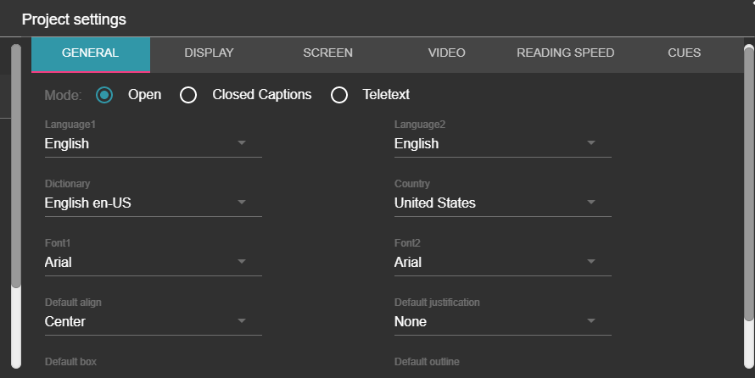
Task: Click the right vertical scrollbar of settings
Action: [x=748, y=182]
